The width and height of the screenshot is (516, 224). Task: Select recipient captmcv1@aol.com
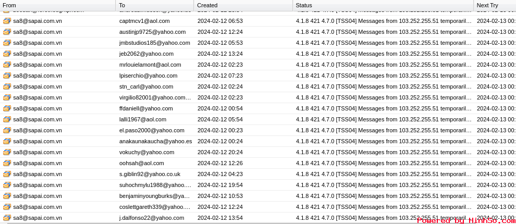(144, 21)
